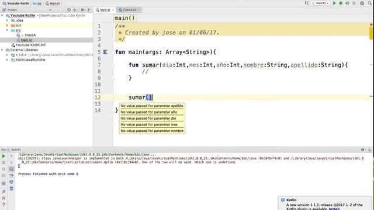Image resolution: width=374 pixels, height=210 pixels.
Task: Expand the .idea folder
Action: click(7, 20)
